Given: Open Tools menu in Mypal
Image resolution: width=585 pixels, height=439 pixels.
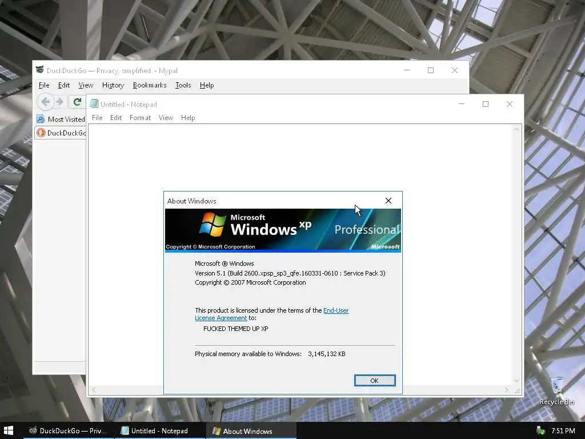Looking at the screenshot, I should tap(183, 85).
